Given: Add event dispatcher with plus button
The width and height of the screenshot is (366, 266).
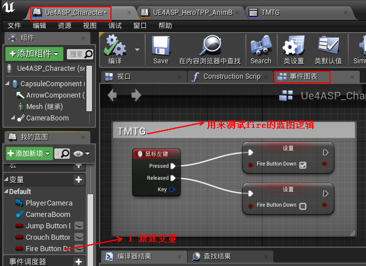Looking at the screenshot, I should click(x=78, y=261).
